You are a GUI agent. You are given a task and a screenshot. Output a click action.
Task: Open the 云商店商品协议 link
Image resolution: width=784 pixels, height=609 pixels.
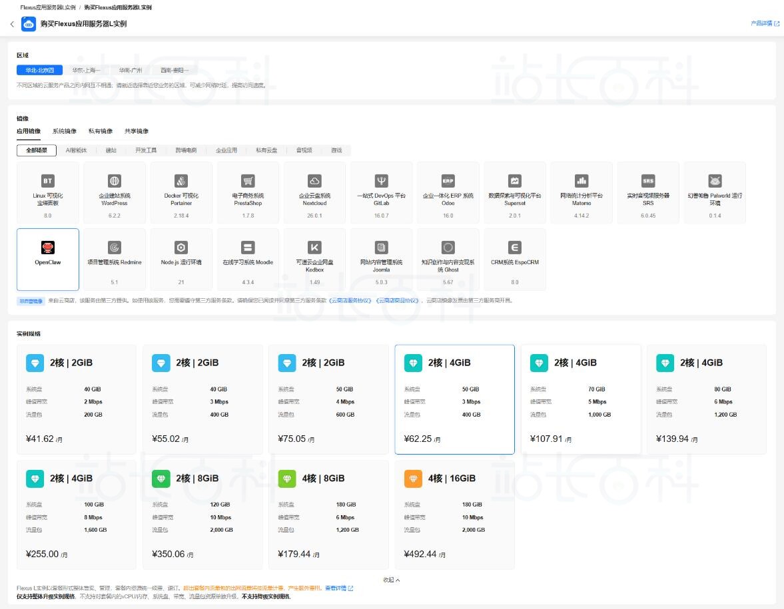point(397,301)
